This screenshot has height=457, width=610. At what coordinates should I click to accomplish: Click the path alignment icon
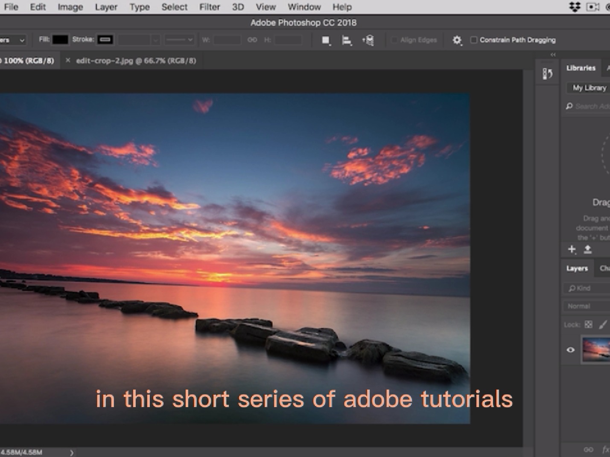[x=347, y=40]
